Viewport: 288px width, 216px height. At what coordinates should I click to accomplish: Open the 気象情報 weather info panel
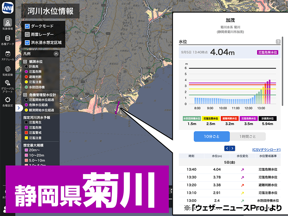coord(8,22)
